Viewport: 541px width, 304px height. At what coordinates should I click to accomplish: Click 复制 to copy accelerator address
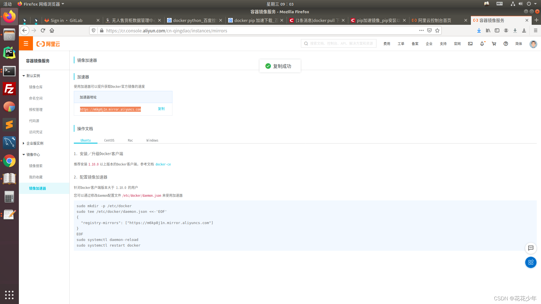[161, 109]
